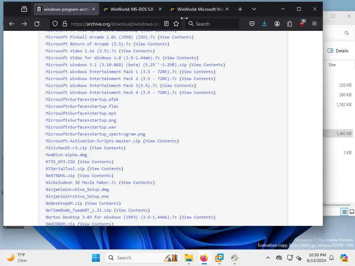Go forward one page
This screenshot has height=266, width=355.
point(24,24)
